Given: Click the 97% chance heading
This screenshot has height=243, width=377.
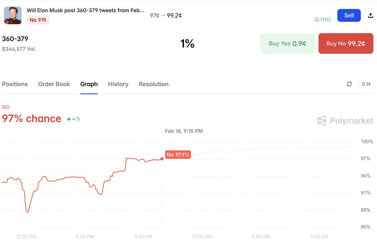Looking at the screenshot, I should click(x=32, y=119).
